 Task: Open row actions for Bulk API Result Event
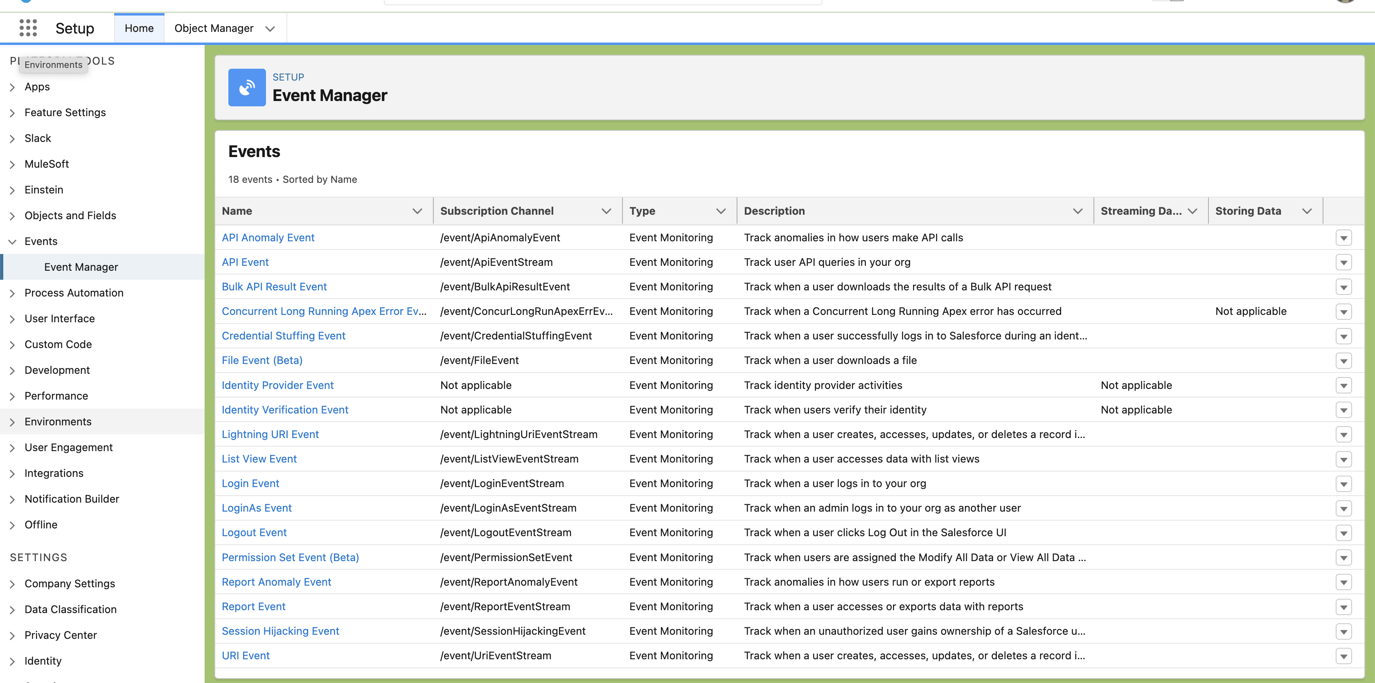tap(1343, 287)
